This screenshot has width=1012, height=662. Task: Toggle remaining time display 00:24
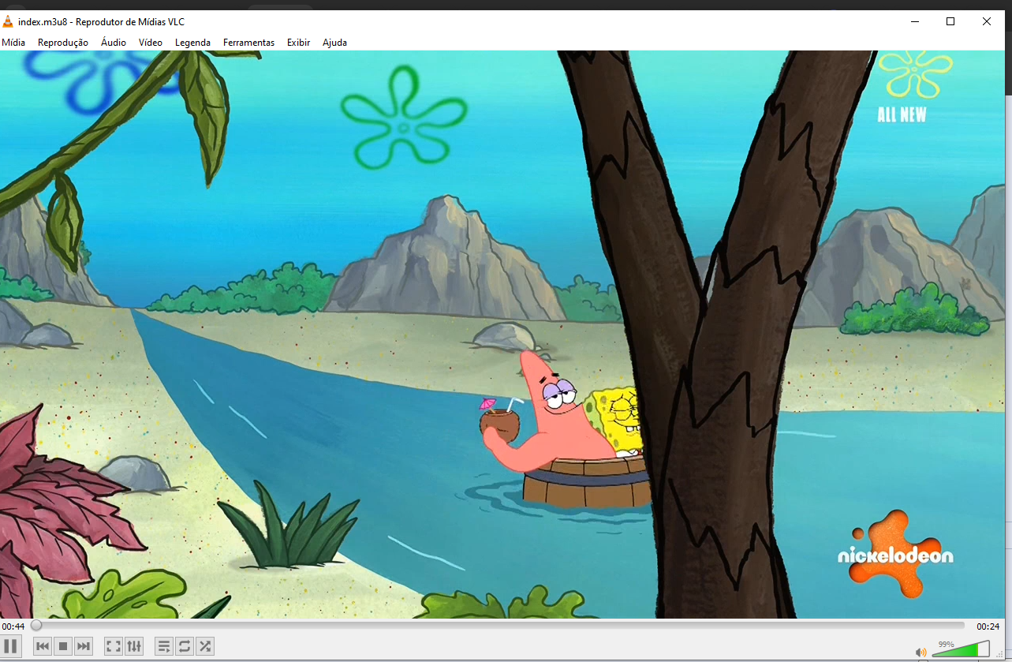988,626
